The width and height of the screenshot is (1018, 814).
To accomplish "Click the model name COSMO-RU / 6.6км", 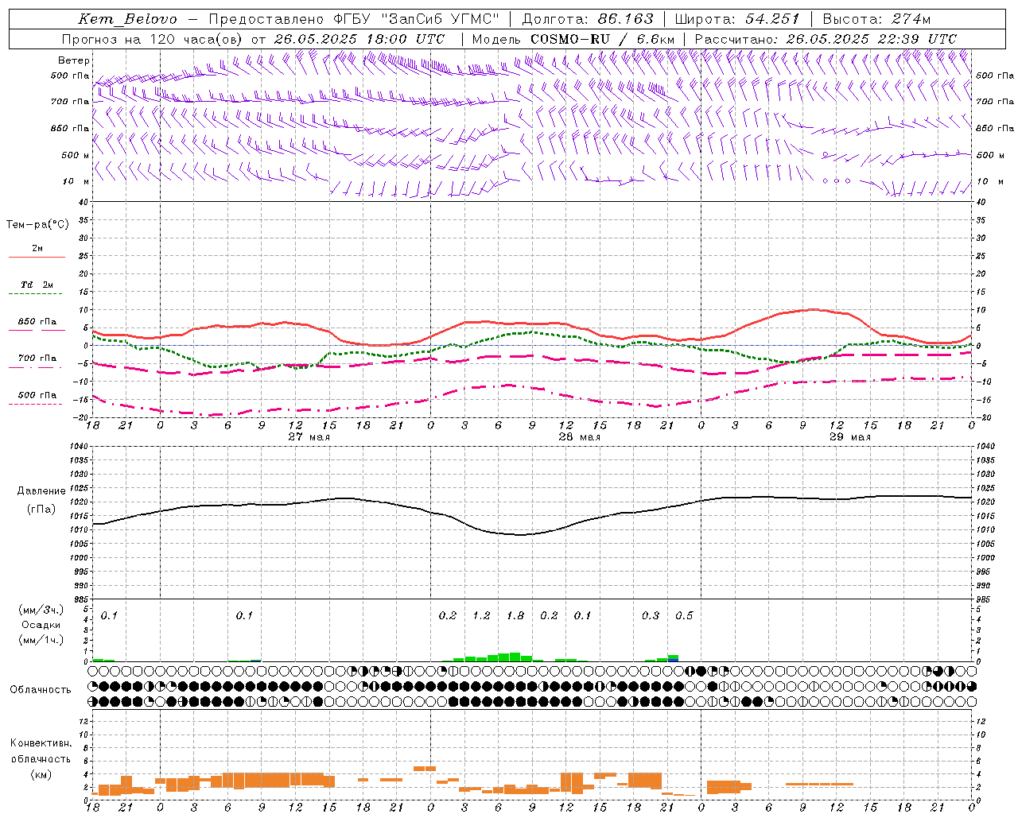I will coord(602,39).
